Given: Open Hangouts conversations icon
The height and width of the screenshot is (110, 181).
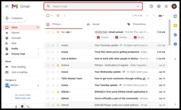Looking at the screenshot, I should pyautogui.click(x=22, y=107).
